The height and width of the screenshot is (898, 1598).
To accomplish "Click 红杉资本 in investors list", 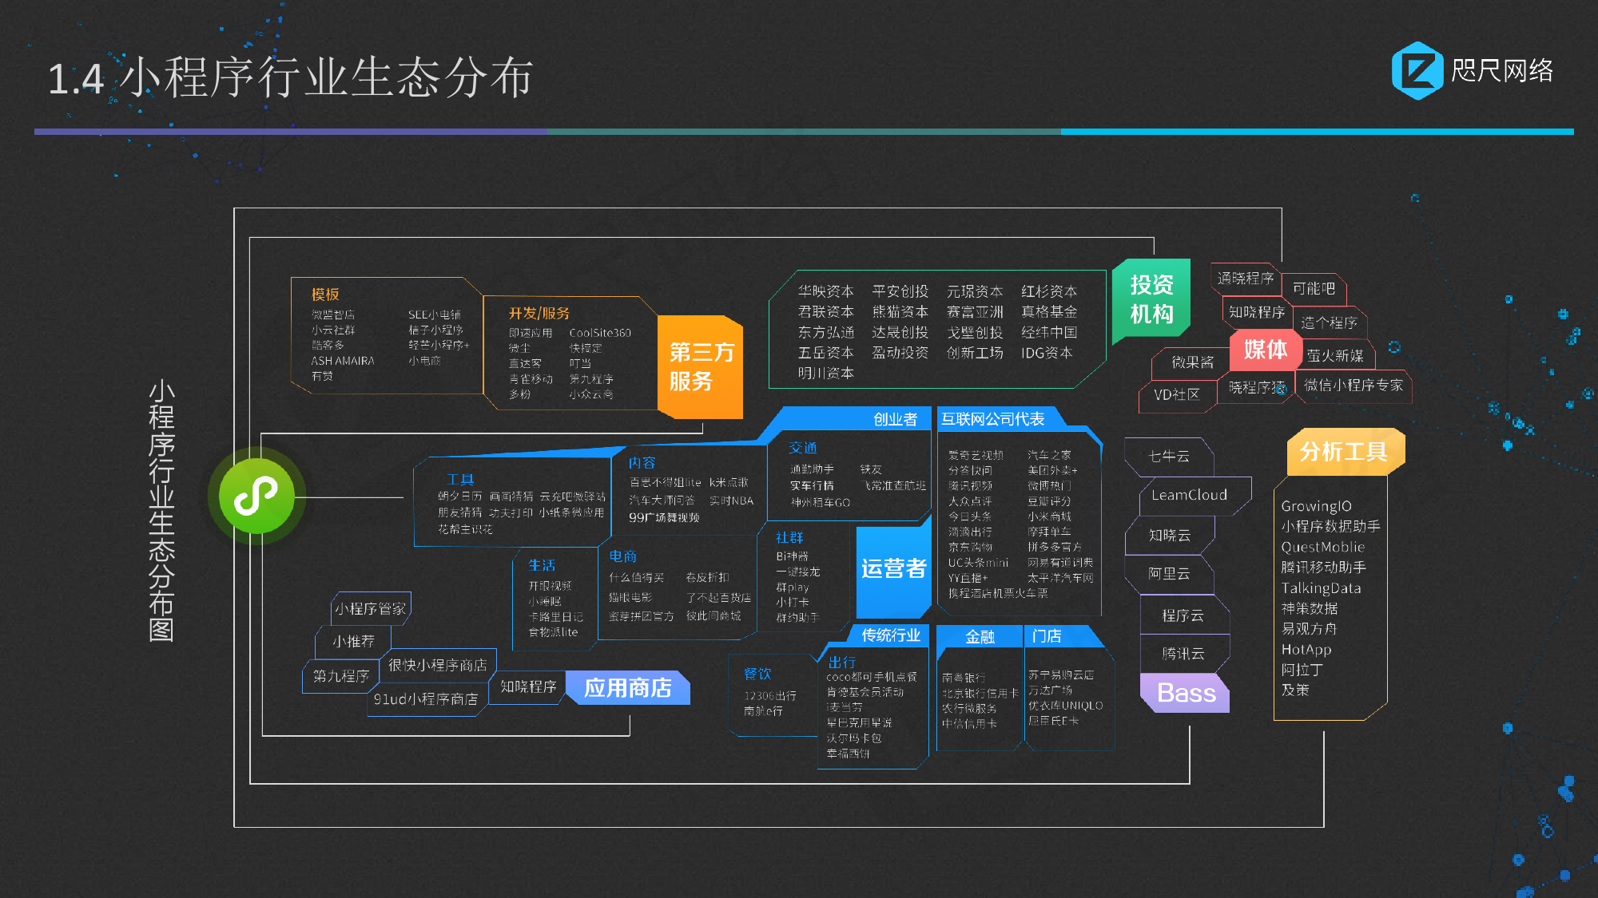I will point(1049,291).
